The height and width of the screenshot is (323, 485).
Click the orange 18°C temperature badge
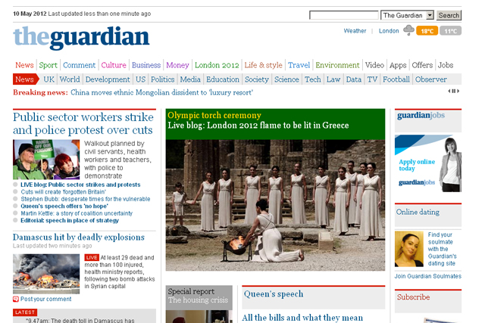click(x=427, y=31)
